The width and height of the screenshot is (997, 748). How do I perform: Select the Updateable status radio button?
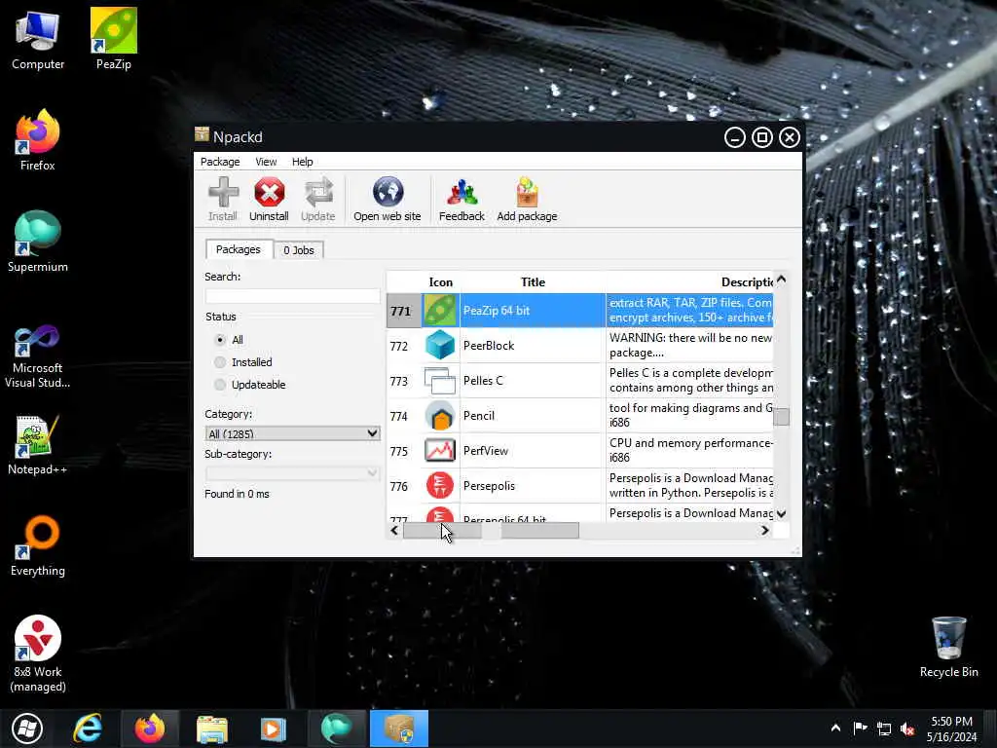pos(220,384)
